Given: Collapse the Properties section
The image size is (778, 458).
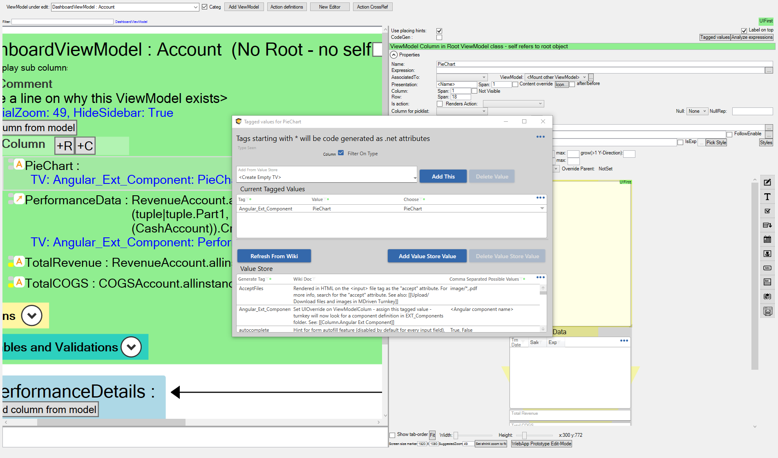Looking at the screenshot, I should 393,55.
